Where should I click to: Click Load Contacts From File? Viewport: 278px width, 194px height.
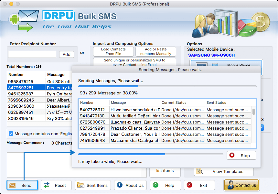coord(113,51)
